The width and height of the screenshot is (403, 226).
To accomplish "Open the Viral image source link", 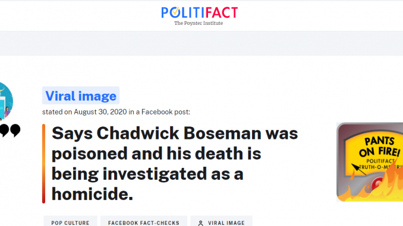I will tap(81, 96).
